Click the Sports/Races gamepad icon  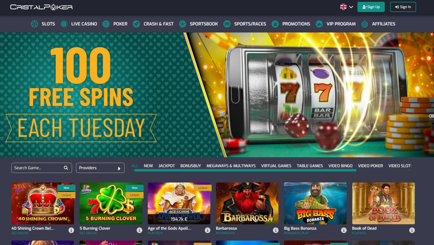pos(227,24)
